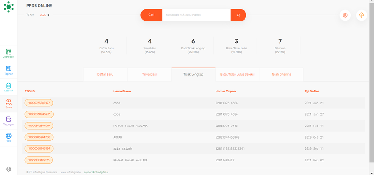Open PSB ID 10000073585477
This screenshot has height=175, width=374.
39,103
